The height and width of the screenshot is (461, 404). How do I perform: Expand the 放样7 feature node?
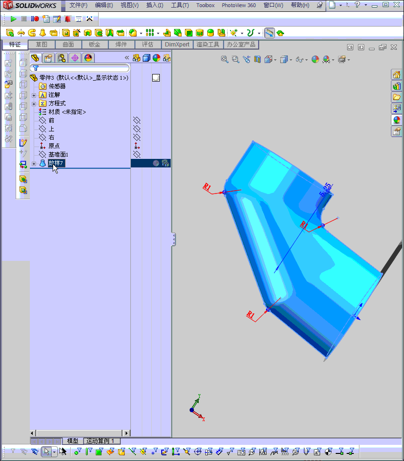point(33,163)
